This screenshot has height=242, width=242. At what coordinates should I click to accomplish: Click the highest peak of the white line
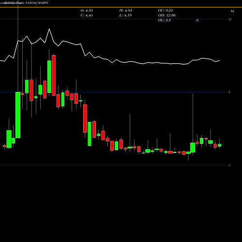click(x=49, y=29)
